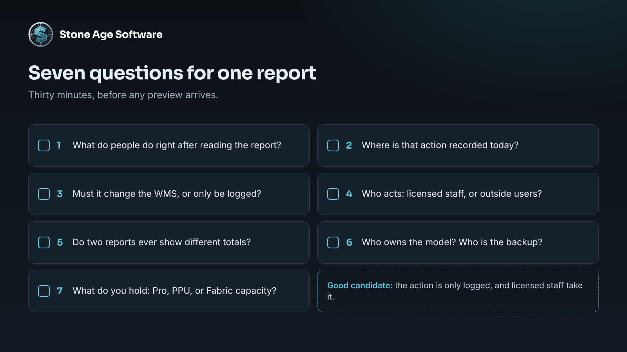Click 'Who acts: licensed staff, or outside users?'

(x=452, y=194)
